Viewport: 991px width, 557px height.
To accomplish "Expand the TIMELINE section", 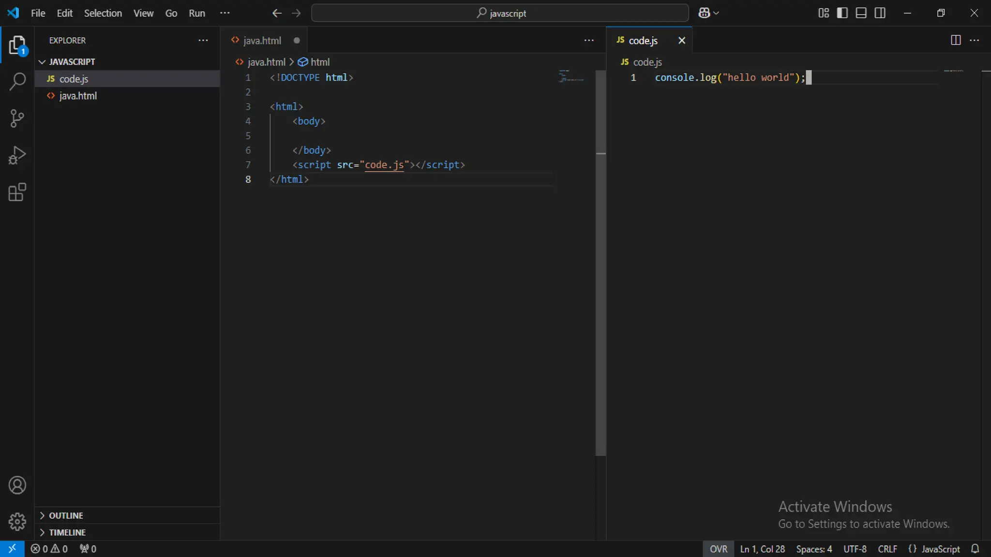I will pos(67,532).
